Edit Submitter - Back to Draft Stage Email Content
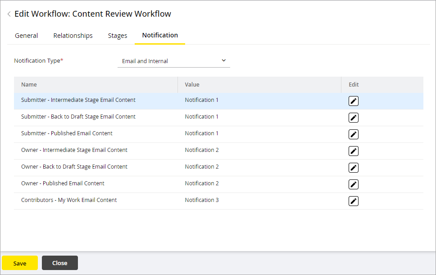Image resolution: width=436 pixels, height=275 pixels. point(353,118)
